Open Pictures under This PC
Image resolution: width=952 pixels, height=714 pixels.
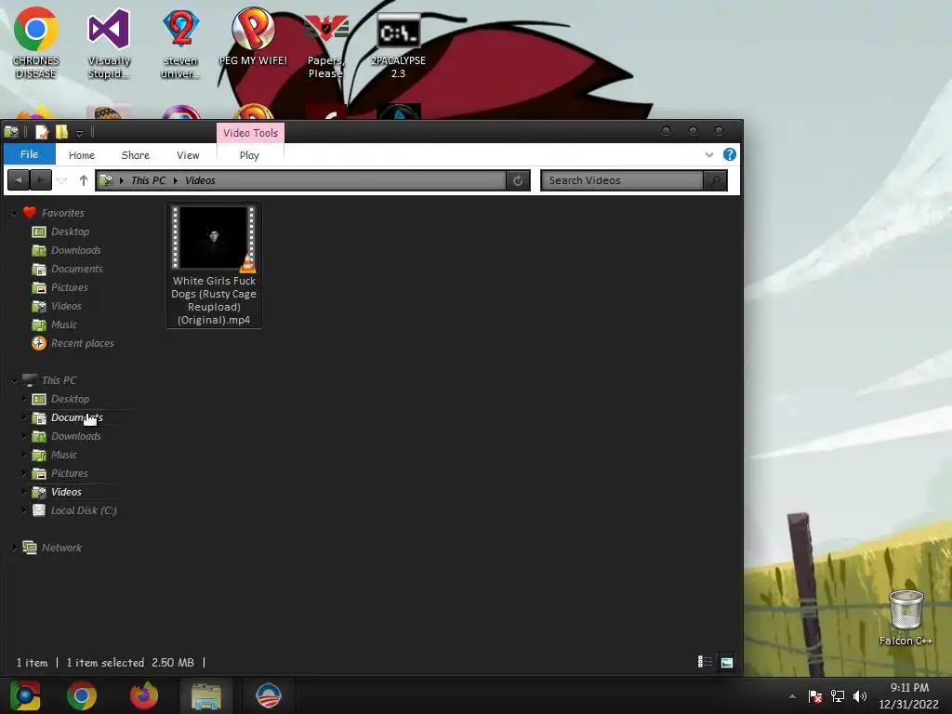click(69, 473)
